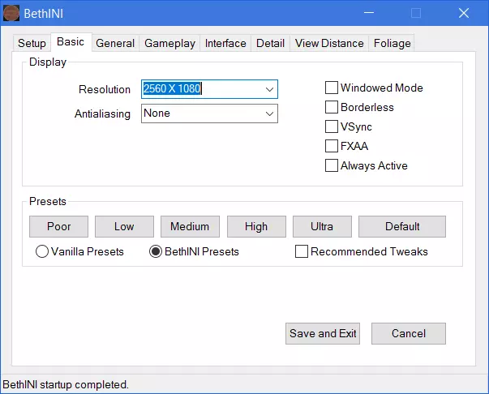The width and height of the screenshot is (489, 394).
Task: Click the 'BethINI startup completed.' status text
Action: click(66, 384)
